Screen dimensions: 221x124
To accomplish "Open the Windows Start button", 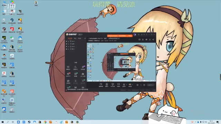I will pyautogui.click(x=2, y=122).
